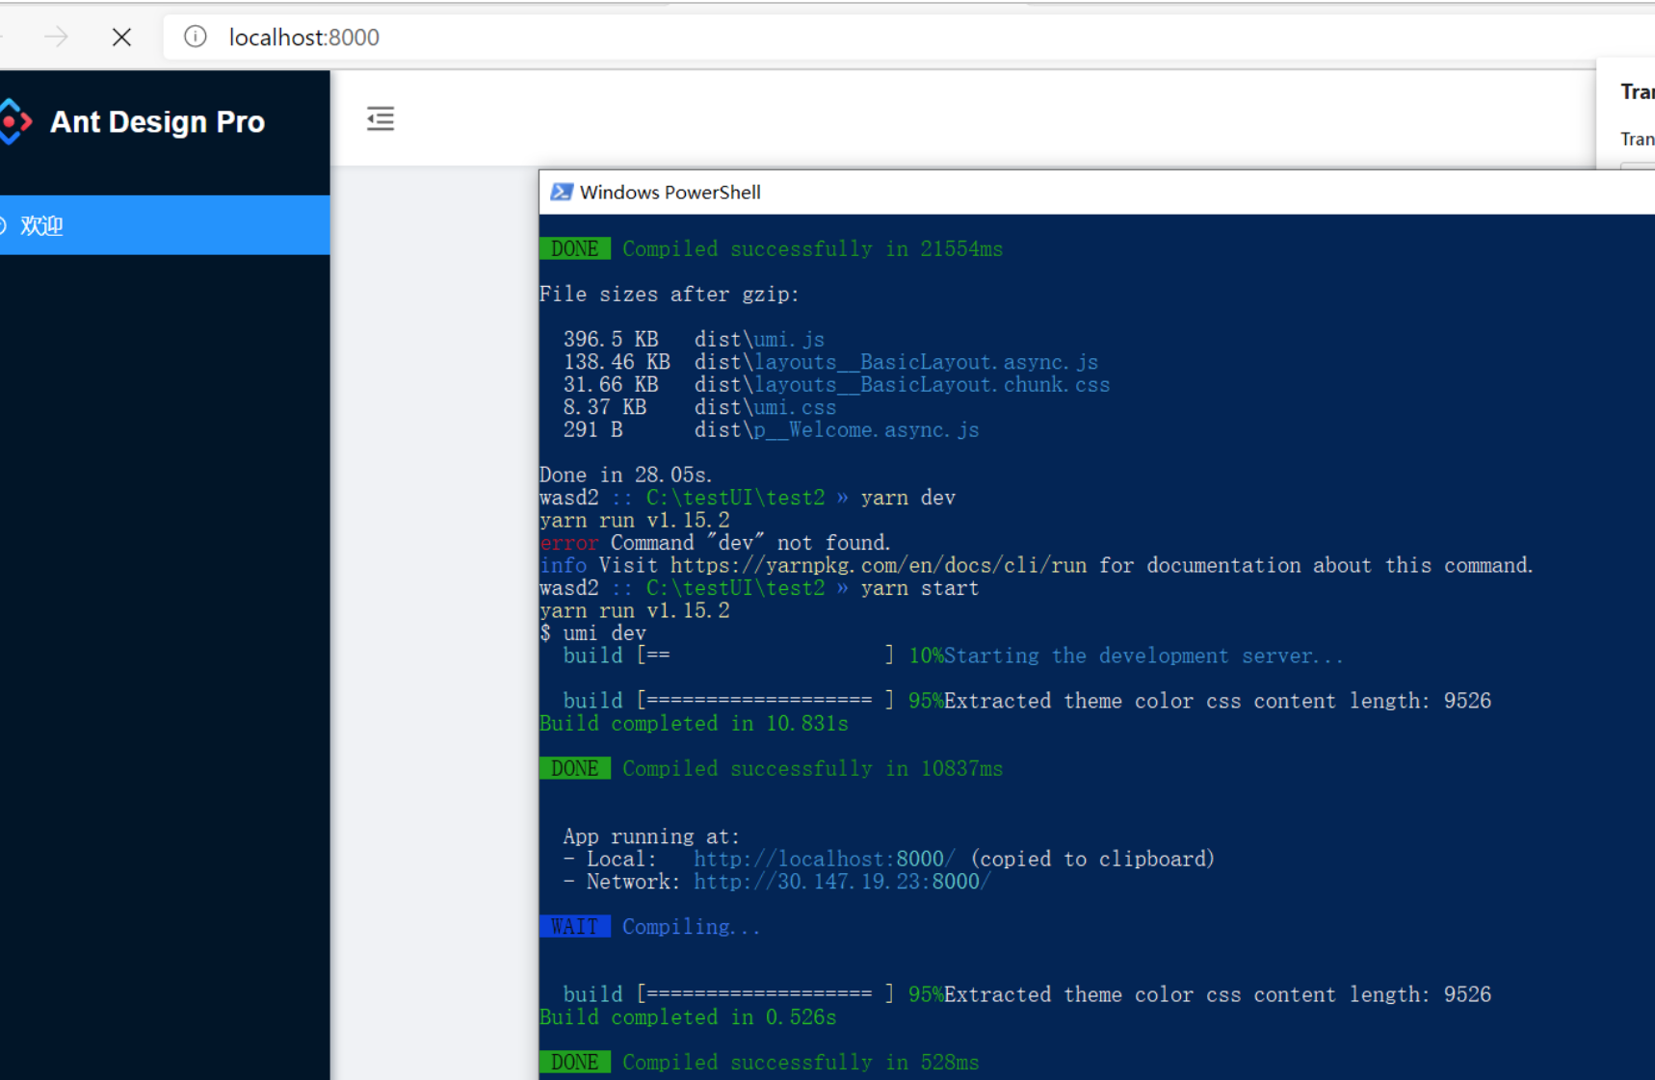The width and height of the screenshot is (1655, 1080).
Task: Click the dist\umi.js file name
Action: coord(759,340)
